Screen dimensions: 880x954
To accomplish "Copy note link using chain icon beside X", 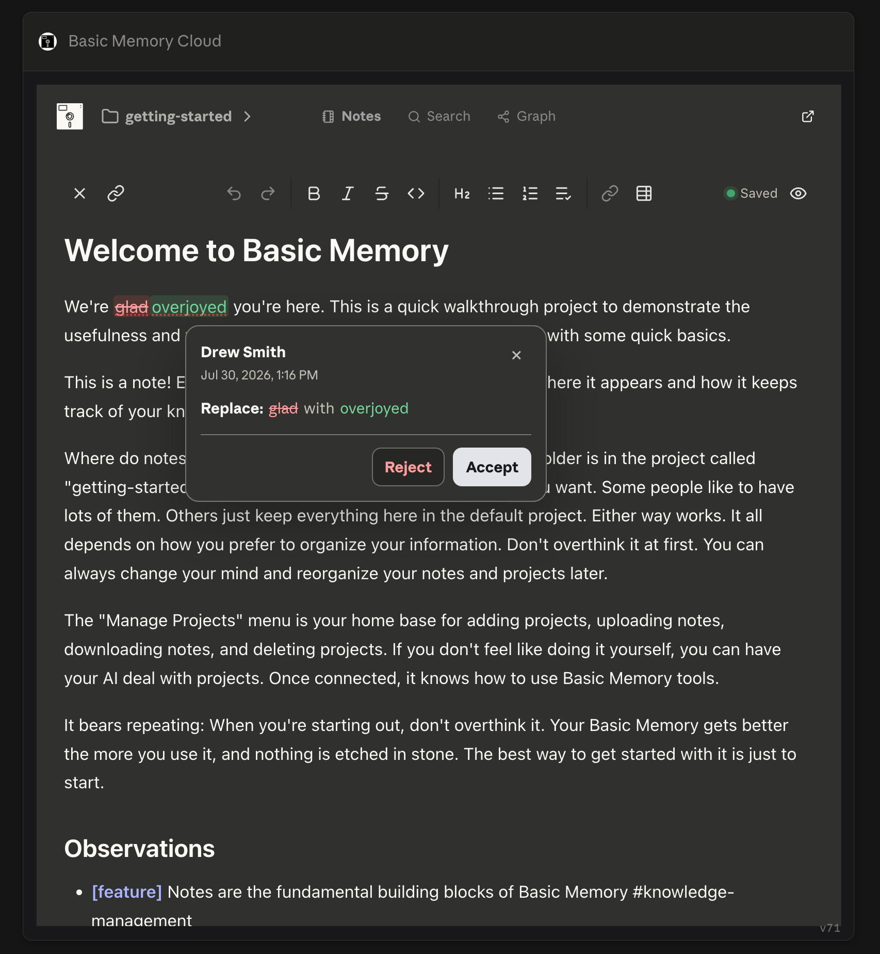I will [x=116, y=194].
